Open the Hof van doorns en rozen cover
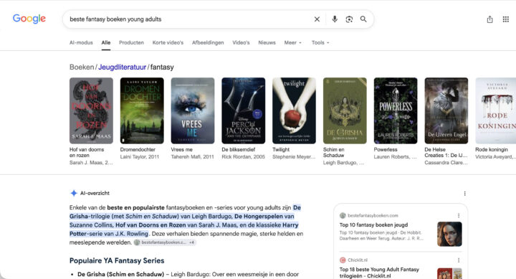Viewport: 516px width, 279px height. 91,110
